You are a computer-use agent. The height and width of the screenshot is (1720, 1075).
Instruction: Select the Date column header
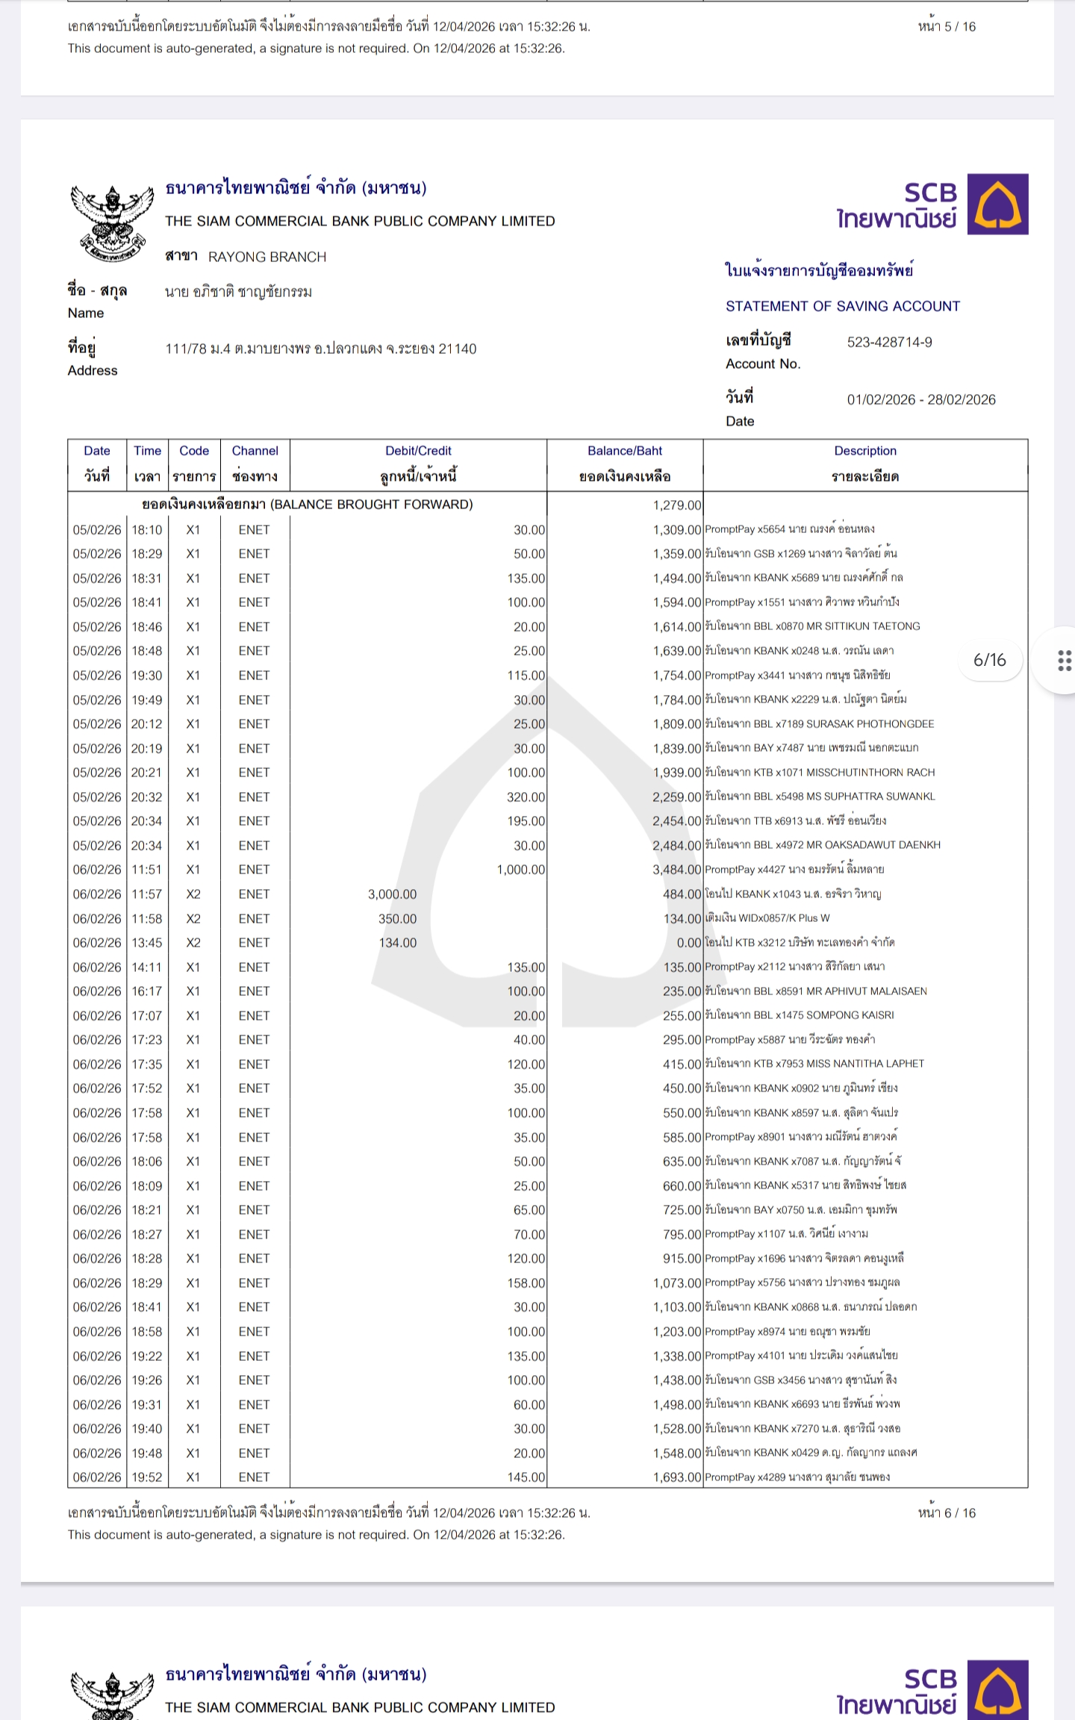coord(97,464)
